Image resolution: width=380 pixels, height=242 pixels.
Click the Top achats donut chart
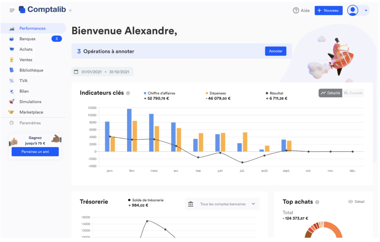[x=324, y=230]
